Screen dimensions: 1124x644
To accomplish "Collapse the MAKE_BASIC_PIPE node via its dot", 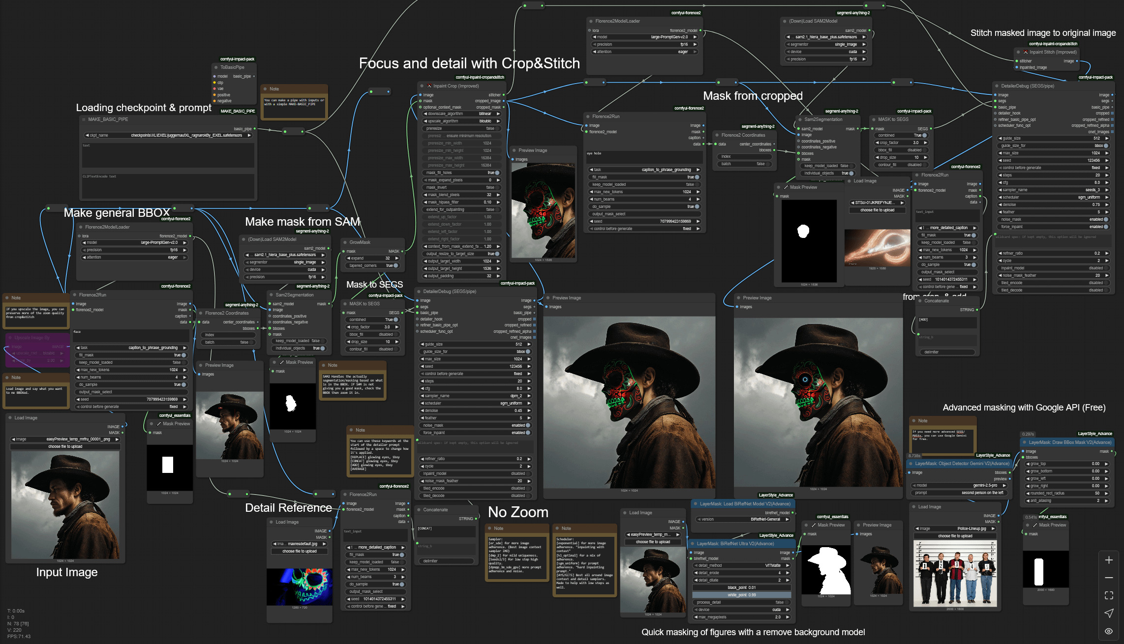I will point(84,119).
